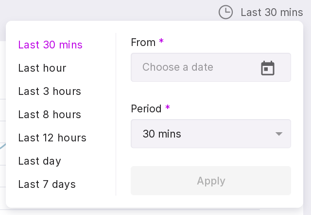
Task: Select the Last 30 mins preset
Action: coord(51,45)
